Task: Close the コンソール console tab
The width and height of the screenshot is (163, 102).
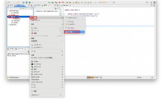Action: tap(25, 49)
